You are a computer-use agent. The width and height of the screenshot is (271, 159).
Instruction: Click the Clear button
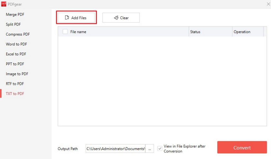121,17
